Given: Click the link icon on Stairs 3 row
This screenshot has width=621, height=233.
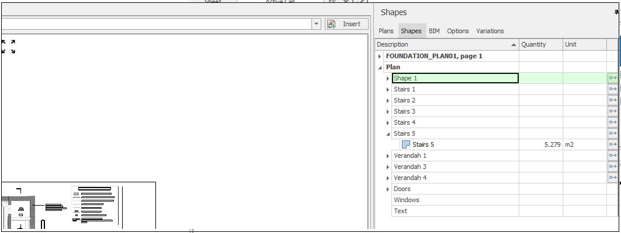Looking at the screenshot, I should (x=613, y=111).
